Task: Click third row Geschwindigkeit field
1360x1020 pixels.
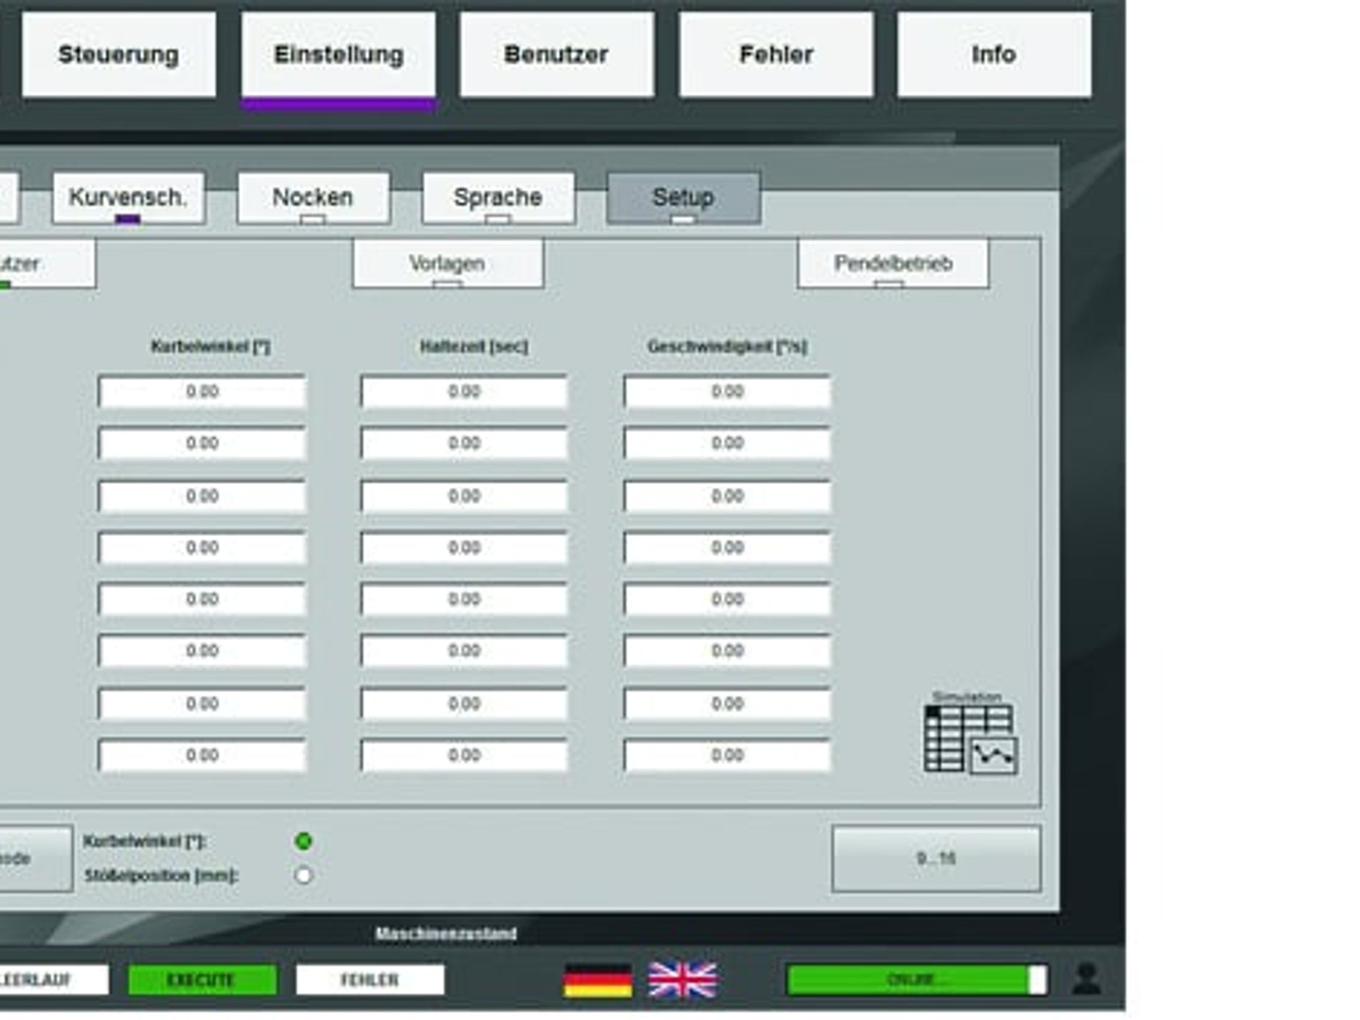Action: click(x=727, y=496)
